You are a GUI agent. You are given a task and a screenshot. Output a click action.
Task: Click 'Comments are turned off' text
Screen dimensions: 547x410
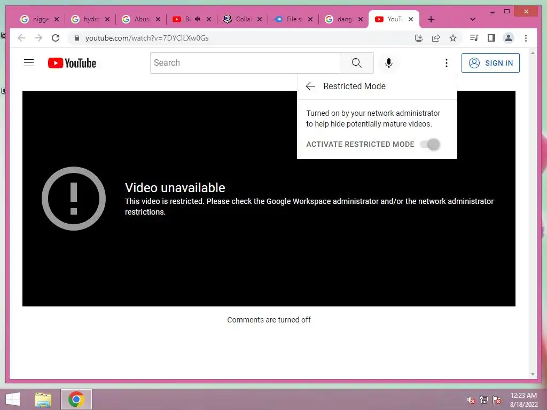[269, 320]
